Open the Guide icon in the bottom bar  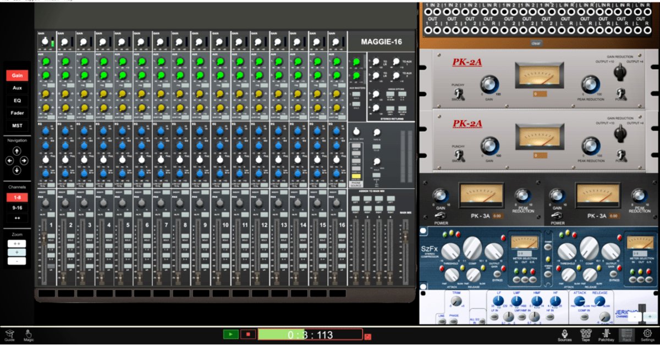coord(9,335)
